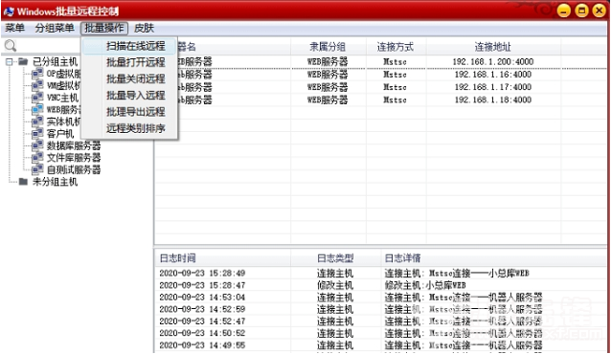Select the row with 192.168.1.17:4000
This screenshot has height=354, width=611.
380,87
